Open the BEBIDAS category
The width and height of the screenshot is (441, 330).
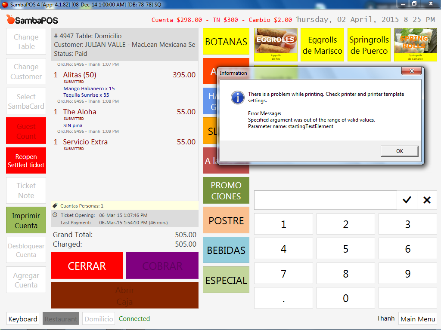coord(226,250)
